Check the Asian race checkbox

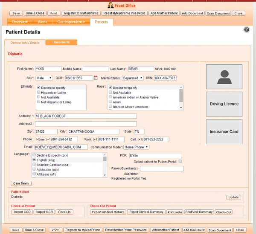(x=111, y=102)
